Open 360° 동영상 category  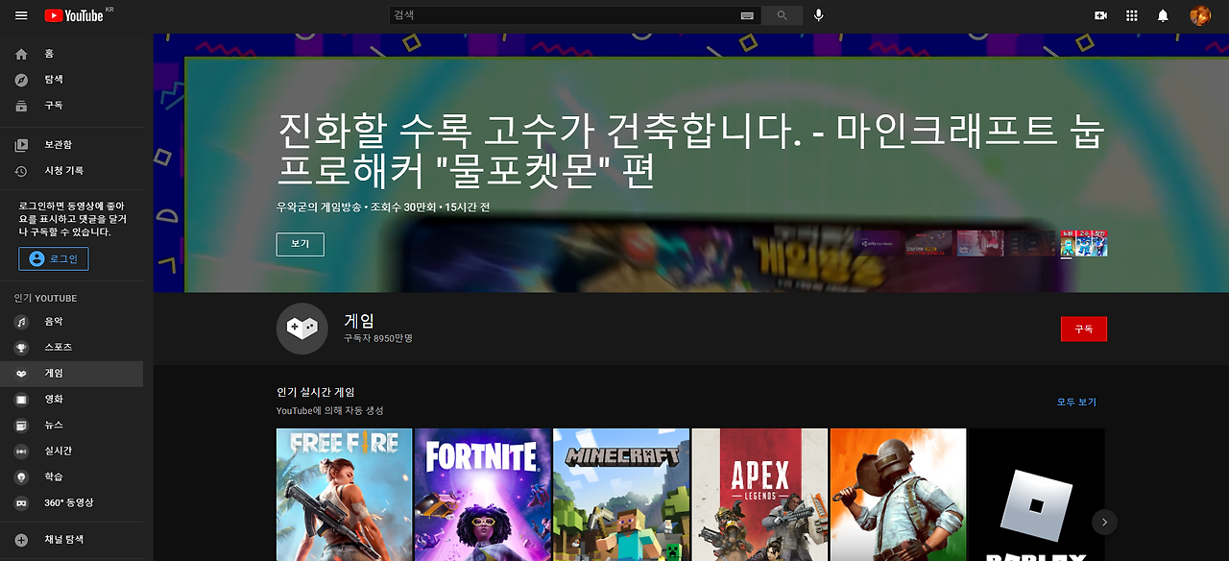coord(71,503)
